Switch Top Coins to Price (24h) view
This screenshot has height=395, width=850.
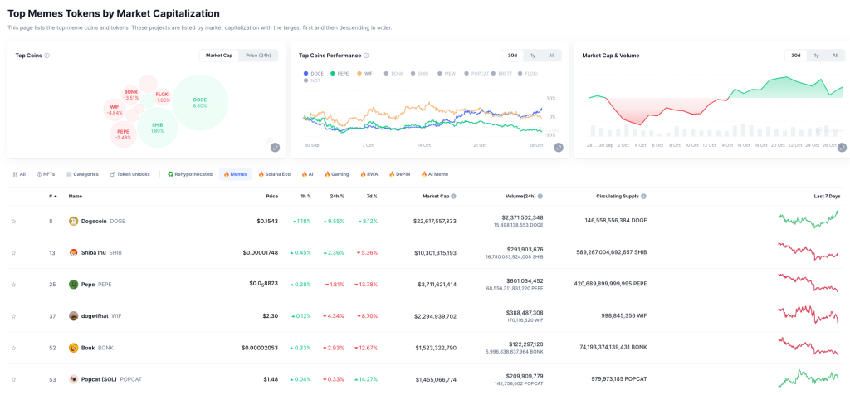tap(260, 56)
